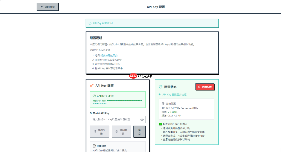Click the 保存配置 button

[121, 132]
